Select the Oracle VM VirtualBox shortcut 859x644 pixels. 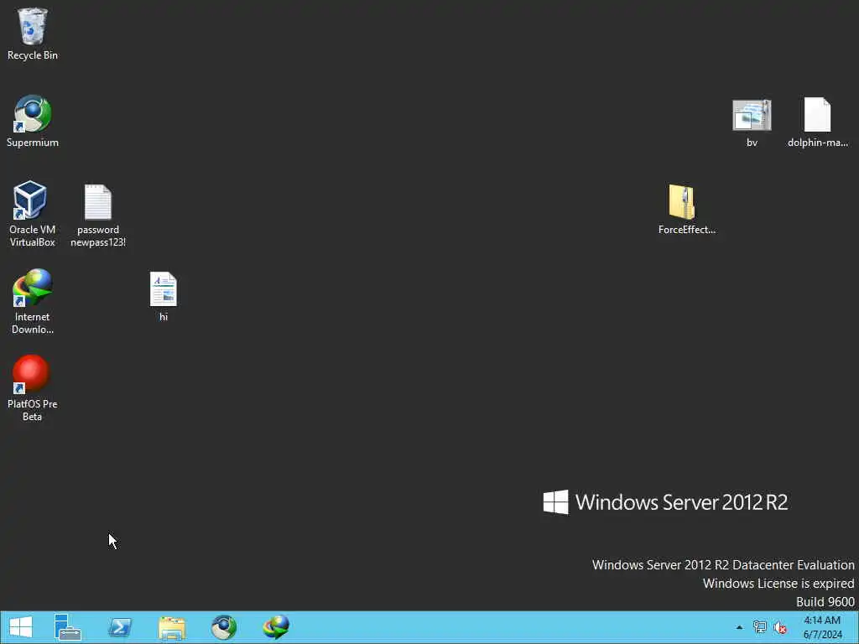pyautogui.click(x=33, y=214)
